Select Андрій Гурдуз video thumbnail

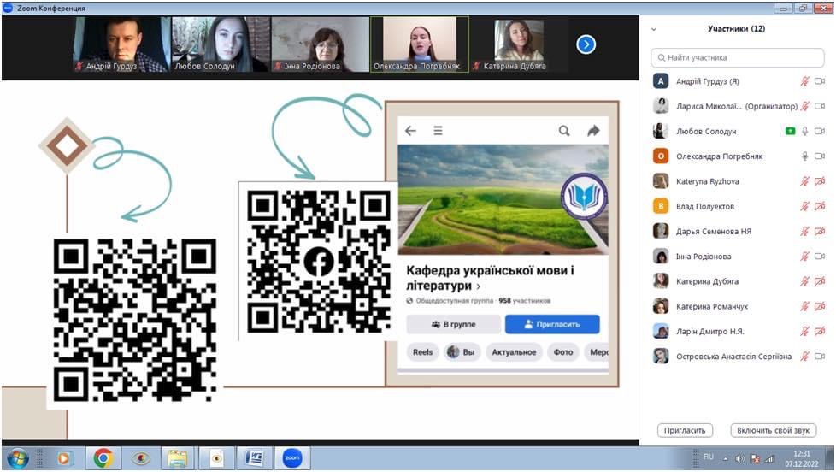tap(122, 44)
